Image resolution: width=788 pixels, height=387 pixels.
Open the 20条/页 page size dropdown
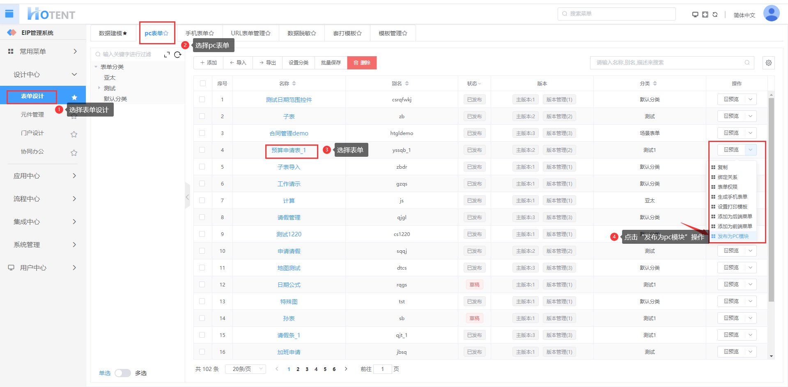tap(246, 369)
